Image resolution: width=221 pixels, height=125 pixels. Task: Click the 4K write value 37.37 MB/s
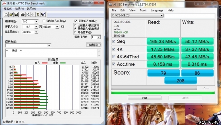(x=197, y=49)
